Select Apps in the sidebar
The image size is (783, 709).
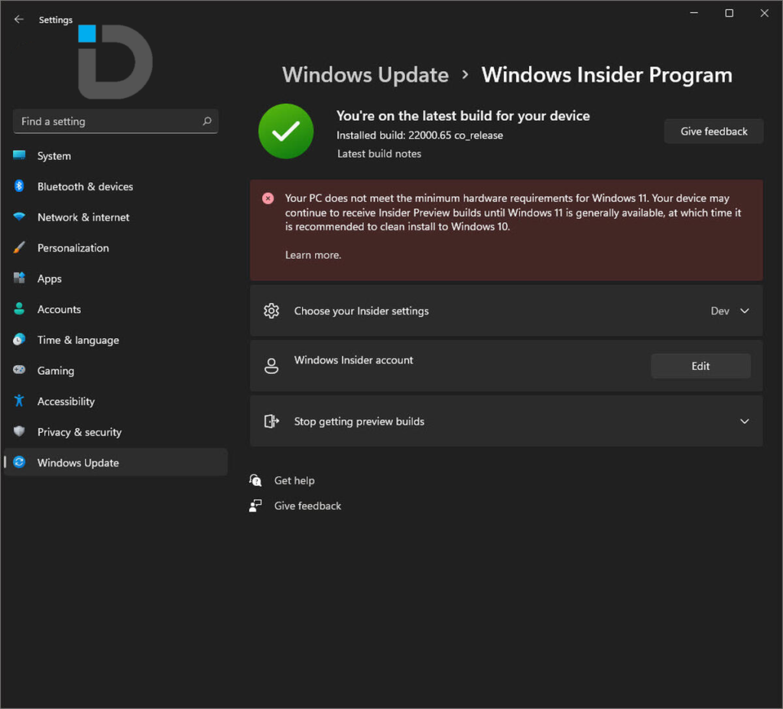click(115, 279)
